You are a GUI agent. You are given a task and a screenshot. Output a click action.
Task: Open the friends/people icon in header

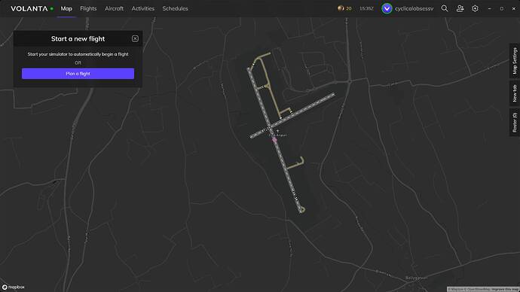(x=460, y=8)
